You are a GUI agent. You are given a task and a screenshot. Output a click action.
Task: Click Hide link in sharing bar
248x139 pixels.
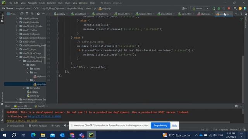[x=175, y=125]
